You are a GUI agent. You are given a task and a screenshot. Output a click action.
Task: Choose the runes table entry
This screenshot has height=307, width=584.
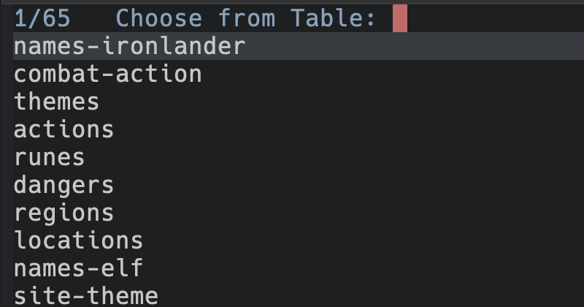pos(49,157)
